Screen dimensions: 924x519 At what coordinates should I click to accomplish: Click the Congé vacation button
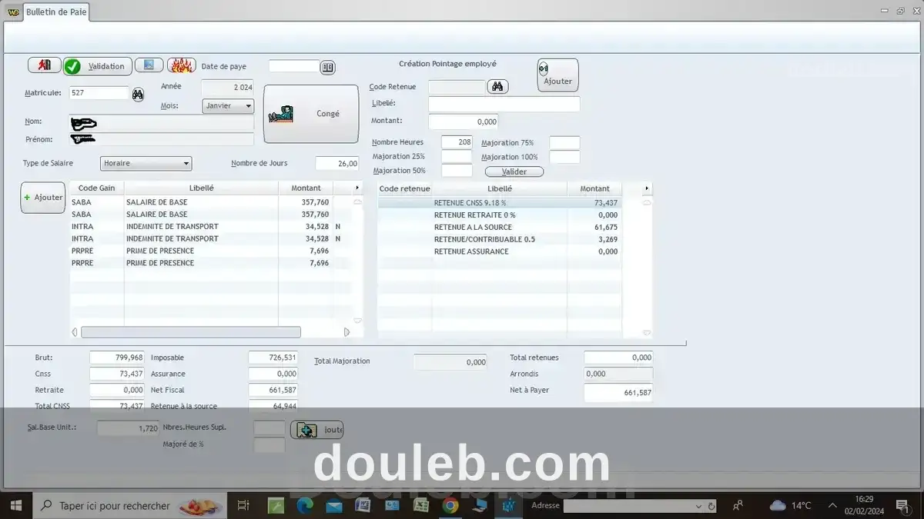point(311,114)
